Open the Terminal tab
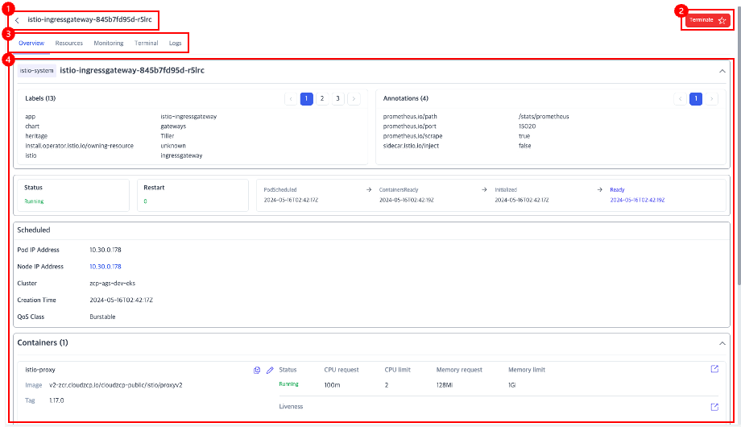This screenshot has width=741, height=427. [147, 43]
